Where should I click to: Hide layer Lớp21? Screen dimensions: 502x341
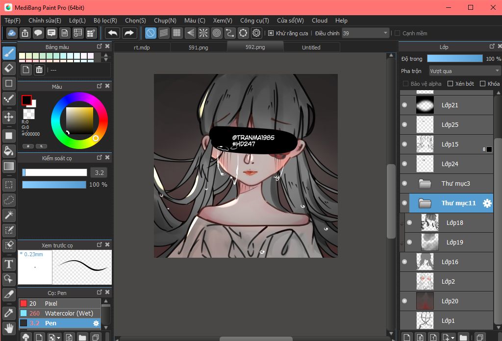[404, 105]
